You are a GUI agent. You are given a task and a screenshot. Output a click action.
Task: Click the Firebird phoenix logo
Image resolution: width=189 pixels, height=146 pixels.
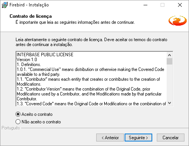tap(178, 21)
